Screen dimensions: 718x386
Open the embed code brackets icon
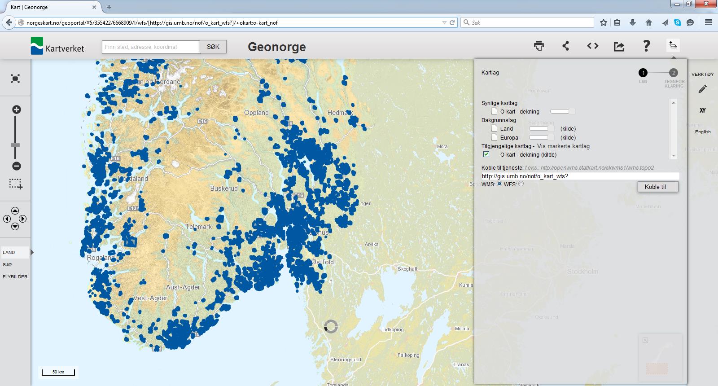(x=592, y=46)
